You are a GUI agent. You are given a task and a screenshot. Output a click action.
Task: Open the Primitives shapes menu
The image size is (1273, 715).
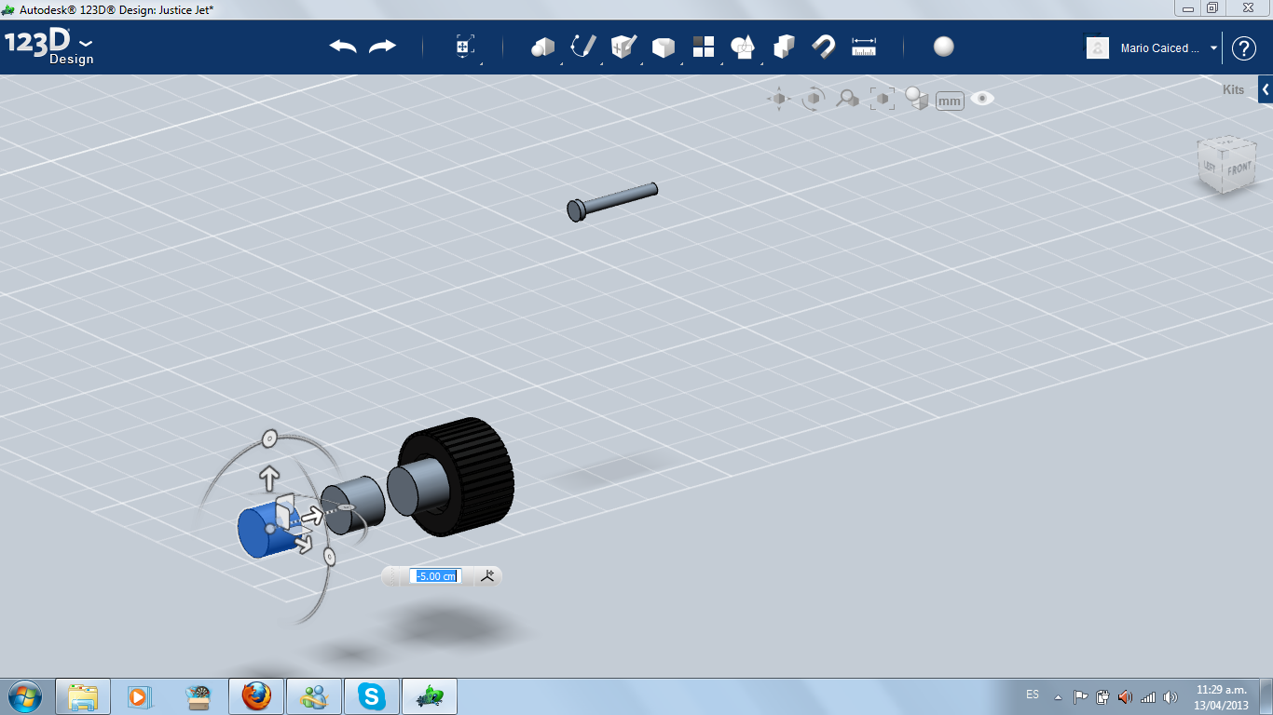[x=543, y=47]
